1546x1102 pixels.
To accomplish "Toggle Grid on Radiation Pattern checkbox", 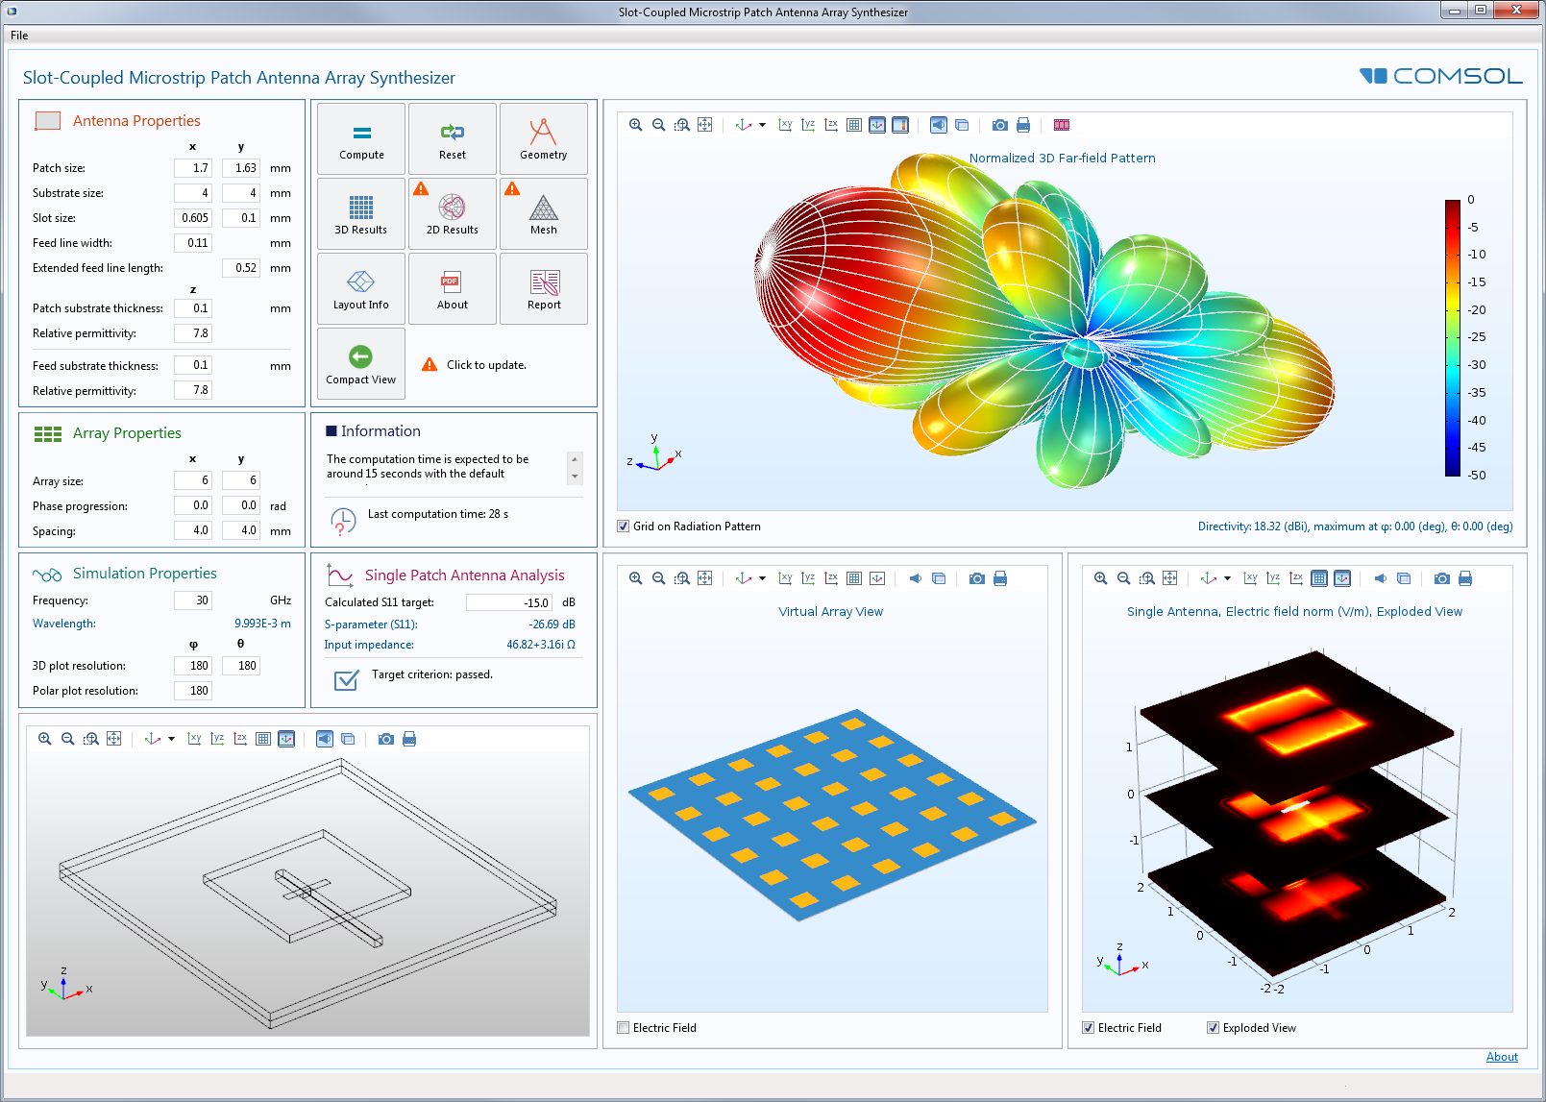I will (624, 527).
